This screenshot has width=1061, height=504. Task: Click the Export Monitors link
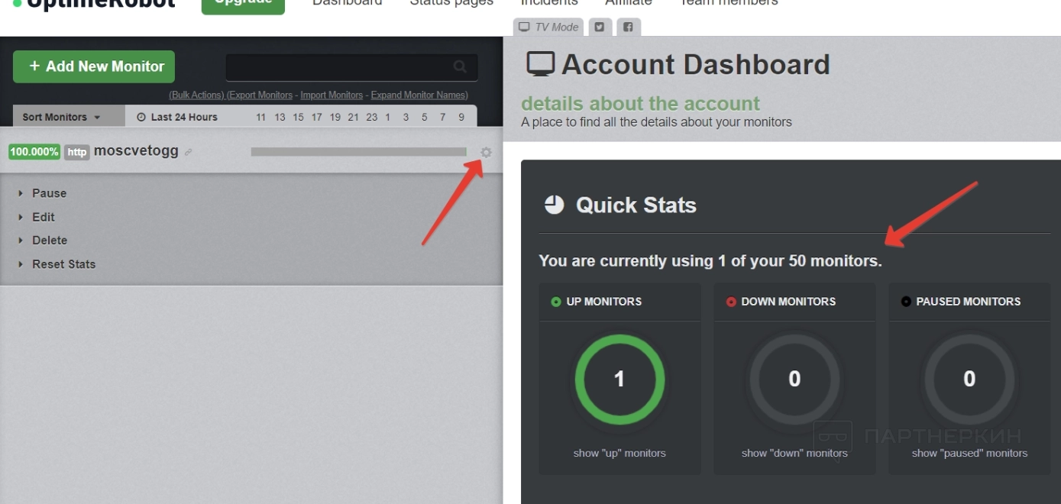260,95
